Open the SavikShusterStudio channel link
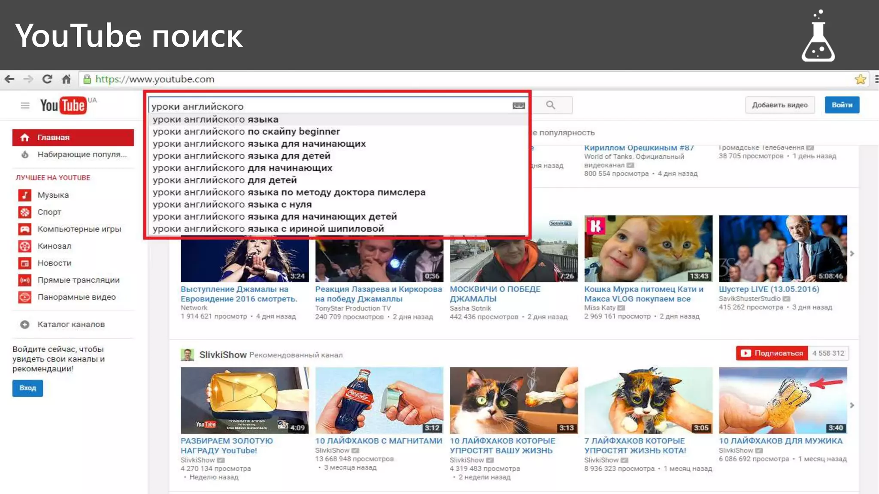 [x=750, y=298]
